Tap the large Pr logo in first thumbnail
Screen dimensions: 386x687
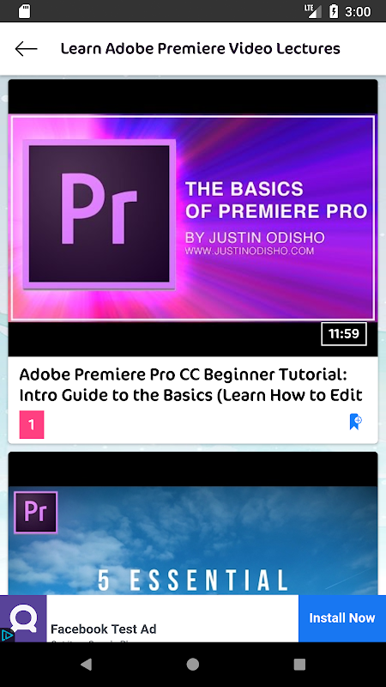point(99,214)
